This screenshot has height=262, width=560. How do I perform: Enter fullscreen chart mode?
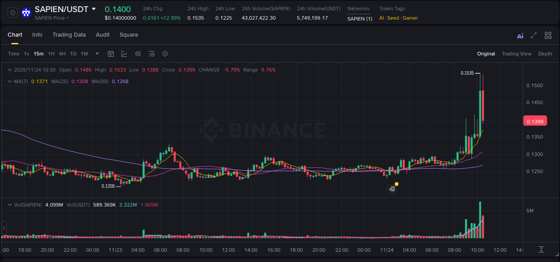click(534, 35)
